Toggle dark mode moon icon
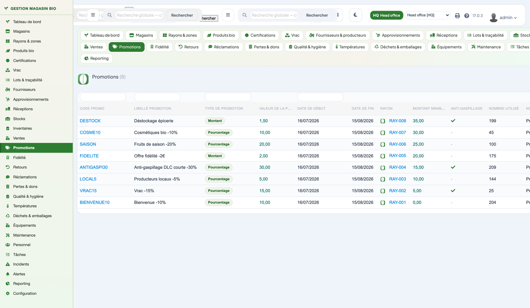 click(x=355, y=15)
